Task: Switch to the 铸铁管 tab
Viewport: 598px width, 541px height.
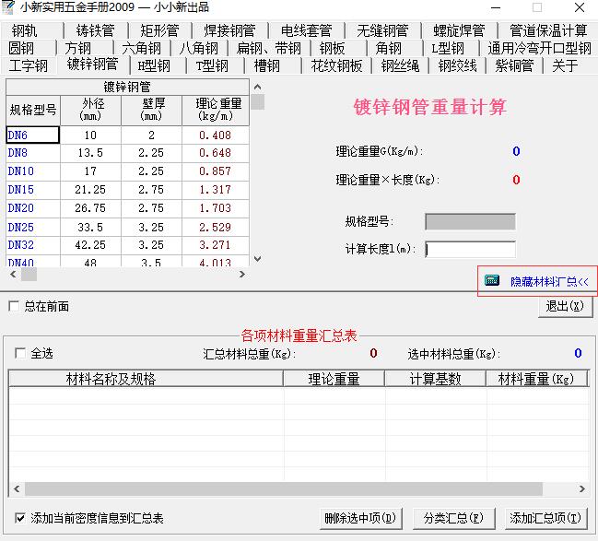Action: (x=96, y=30)
